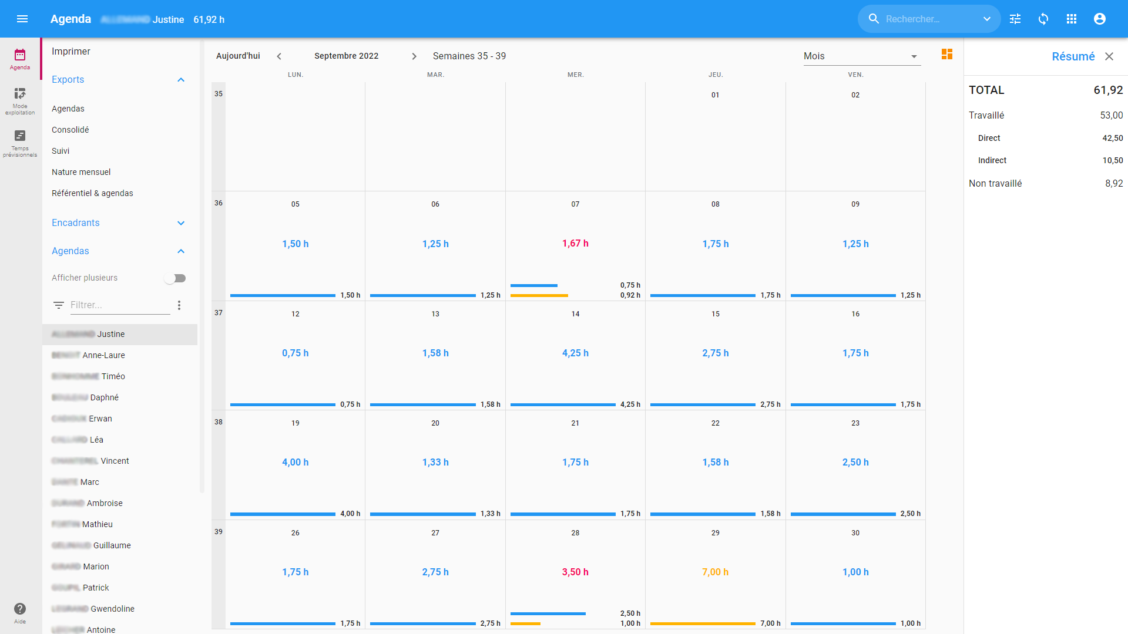Click the search magnifier icon
Image resolution: width=1128 pixels, height=634 pixels.
[874, 19]
